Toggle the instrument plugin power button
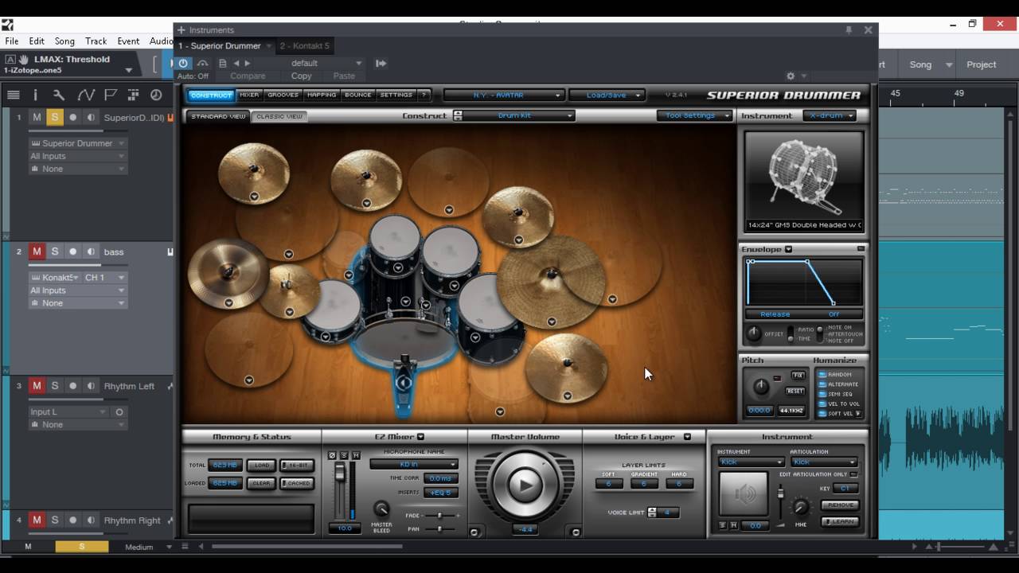1019x573 pixels. point(183,63)
